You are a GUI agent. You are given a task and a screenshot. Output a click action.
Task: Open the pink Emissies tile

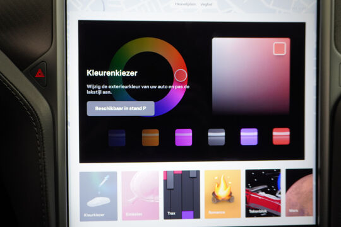[140, 195]
